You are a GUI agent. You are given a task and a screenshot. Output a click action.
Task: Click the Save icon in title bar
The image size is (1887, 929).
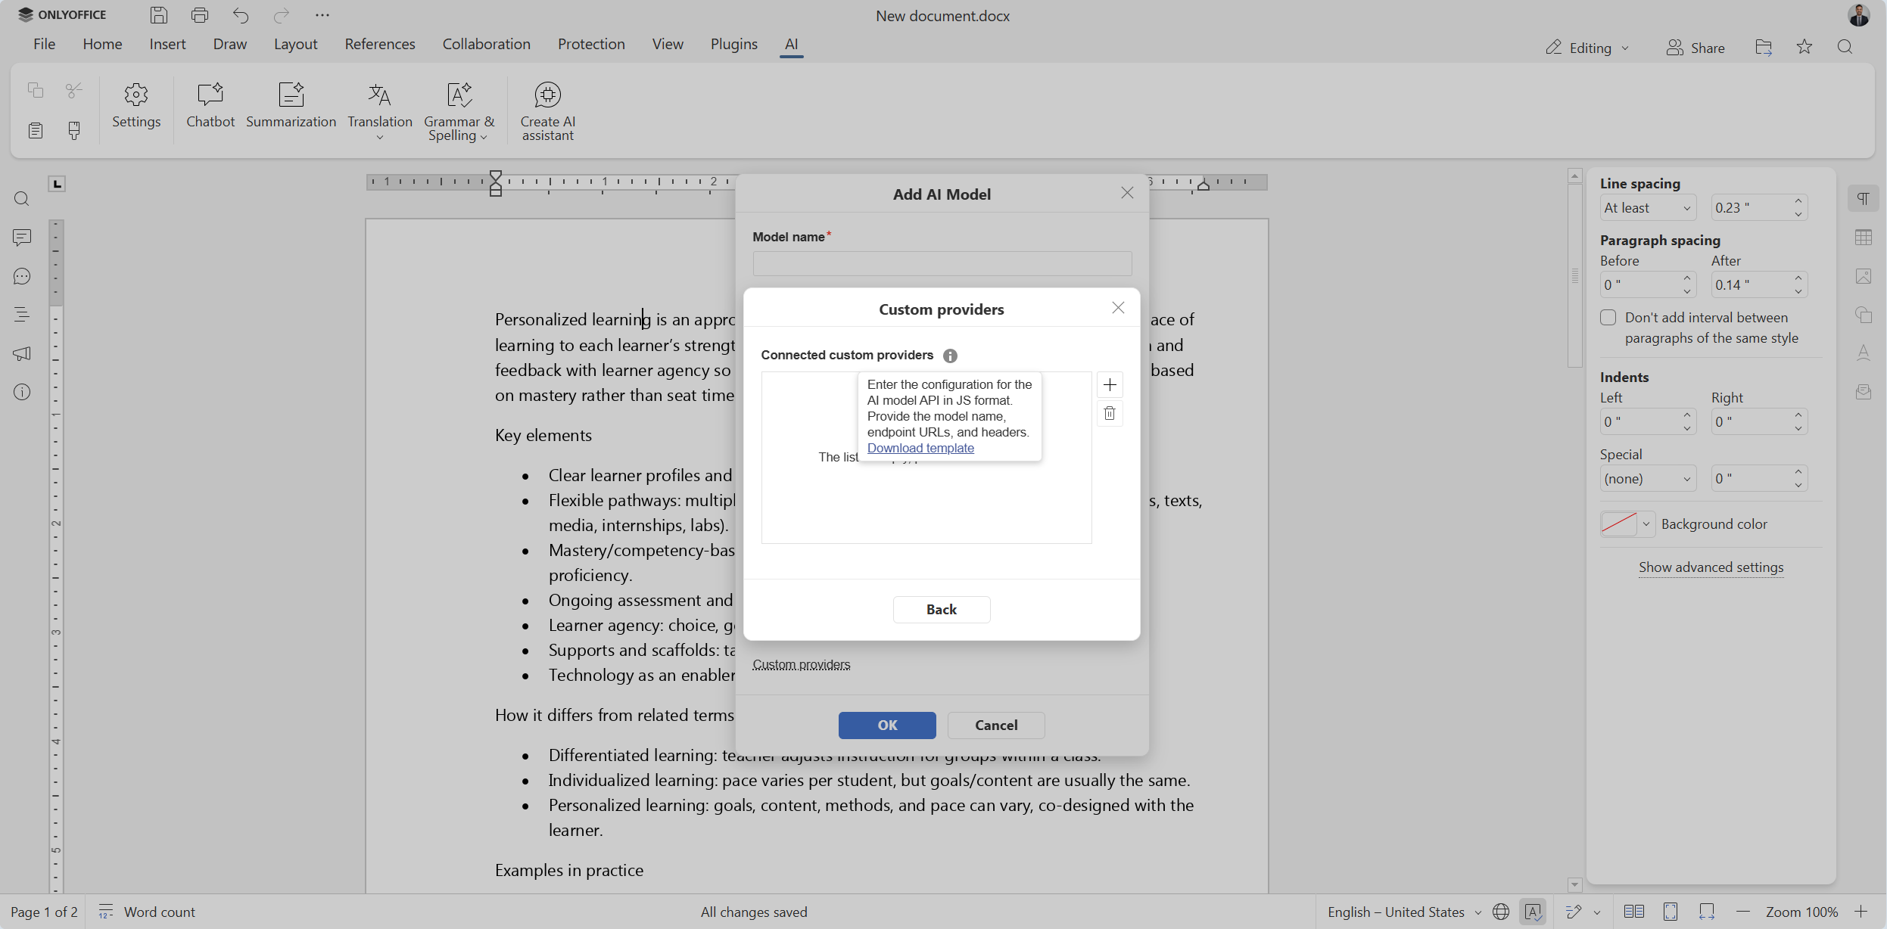pos(158,15)
